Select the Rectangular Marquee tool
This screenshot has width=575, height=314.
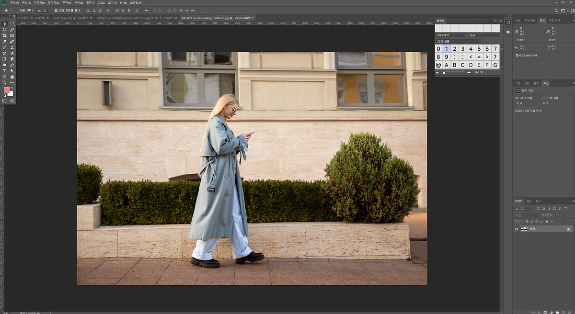[x=12, y=24]
